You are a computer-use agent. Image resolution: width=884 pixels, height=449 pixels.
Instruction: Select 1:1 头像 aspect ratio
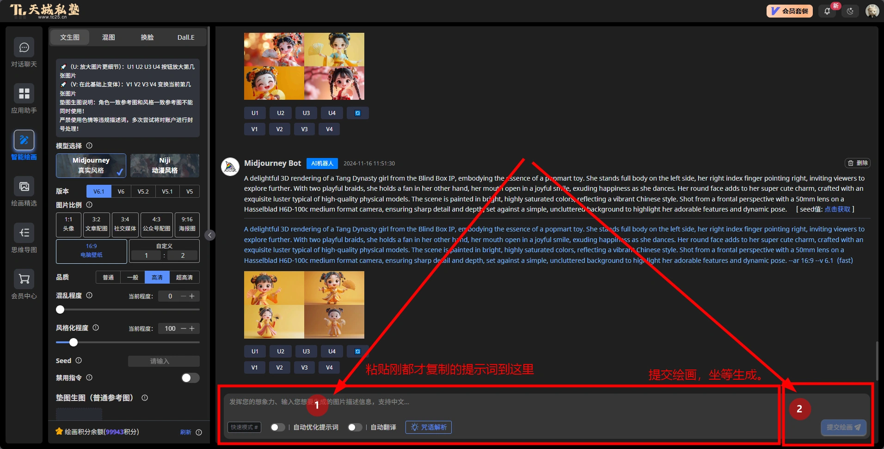coord(68,224)
